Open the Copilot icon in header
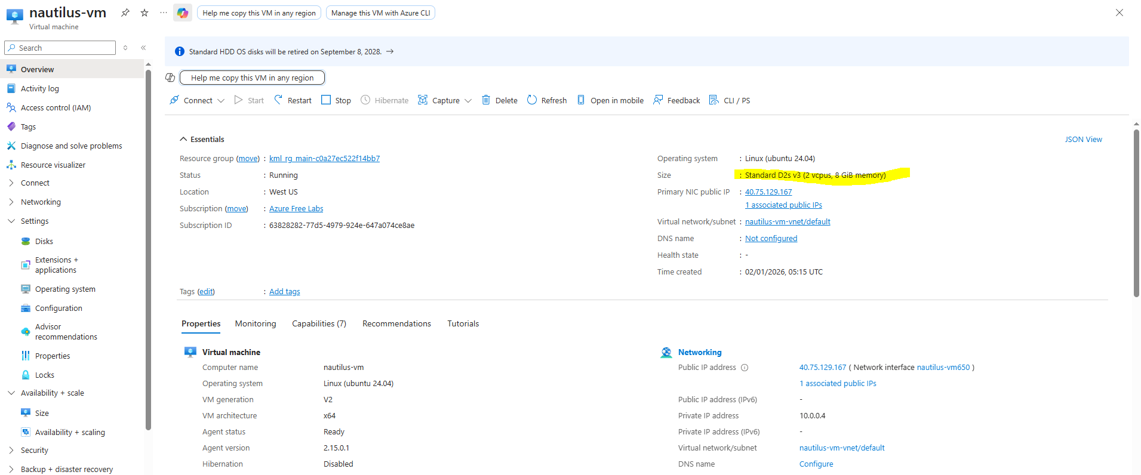The height and width of the screenshot is (475, 1141). click(x=183, y=13)
